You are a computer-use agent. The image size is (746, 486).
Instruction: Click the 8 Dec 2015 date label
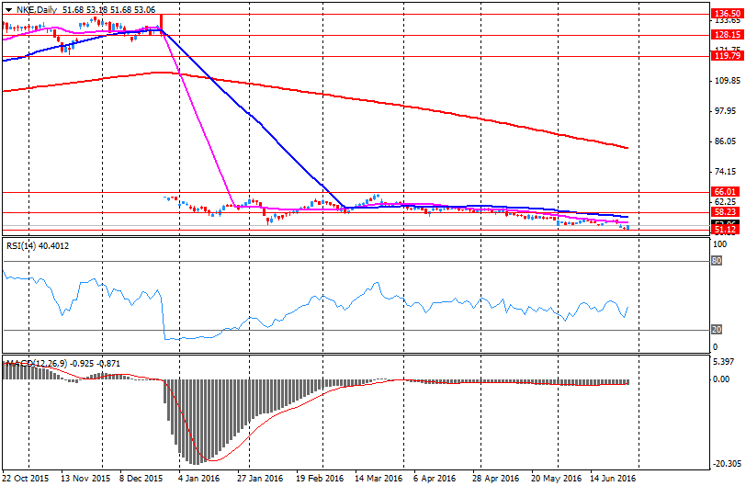(140, 478)
